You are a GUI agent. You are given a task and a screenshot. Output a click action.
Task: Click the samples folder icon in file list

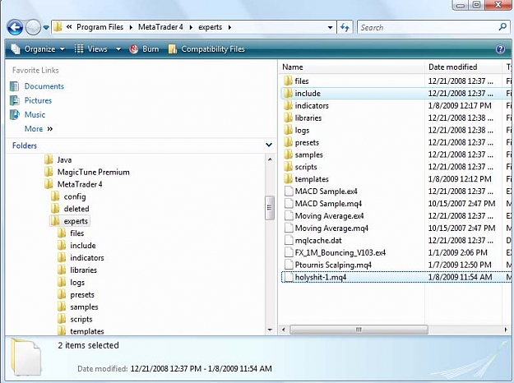(288, 155)
